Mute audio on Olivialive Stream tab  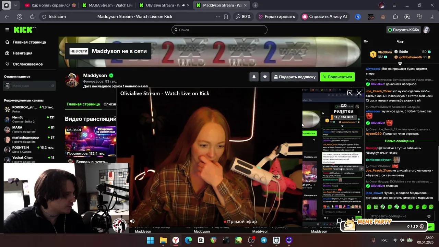point(183,5)
